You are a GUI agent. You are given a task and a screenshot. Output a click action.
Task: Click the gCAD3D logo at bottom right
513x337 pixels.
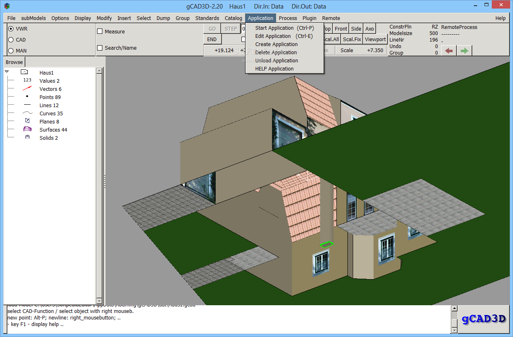pyautogui.click(x=484, y=319)
